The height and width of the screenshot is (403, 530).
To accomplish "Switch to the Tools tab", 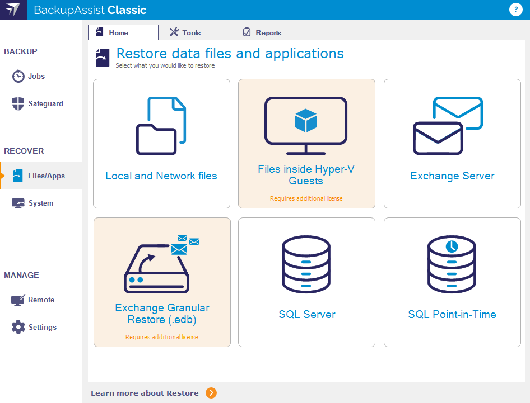I will tap(185, 32).
